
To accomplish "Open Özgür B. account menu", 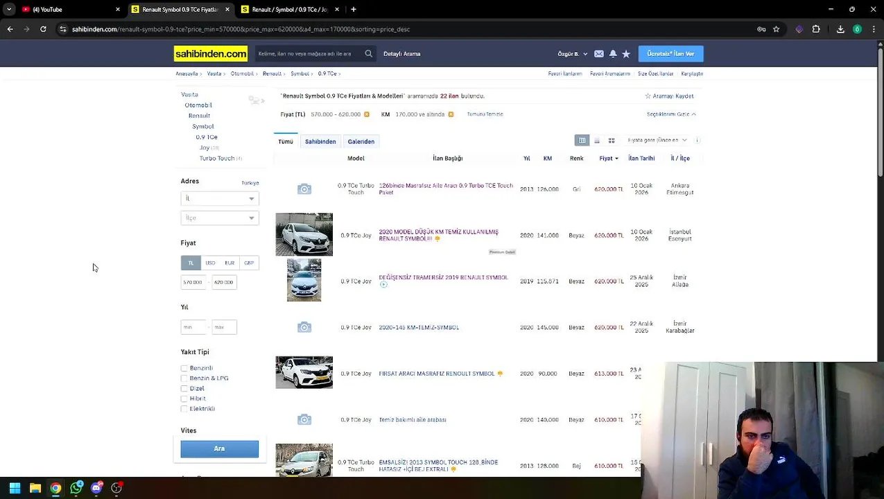I will [573, 53].
